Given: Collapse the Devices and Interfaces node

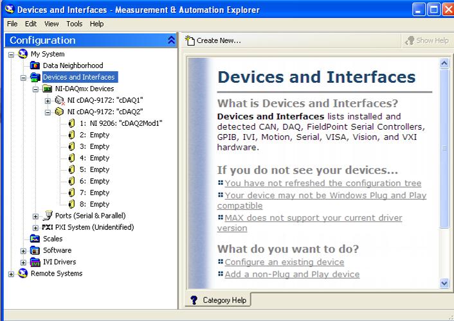Looking at the screenshot, I should click(x=23, y=78).
